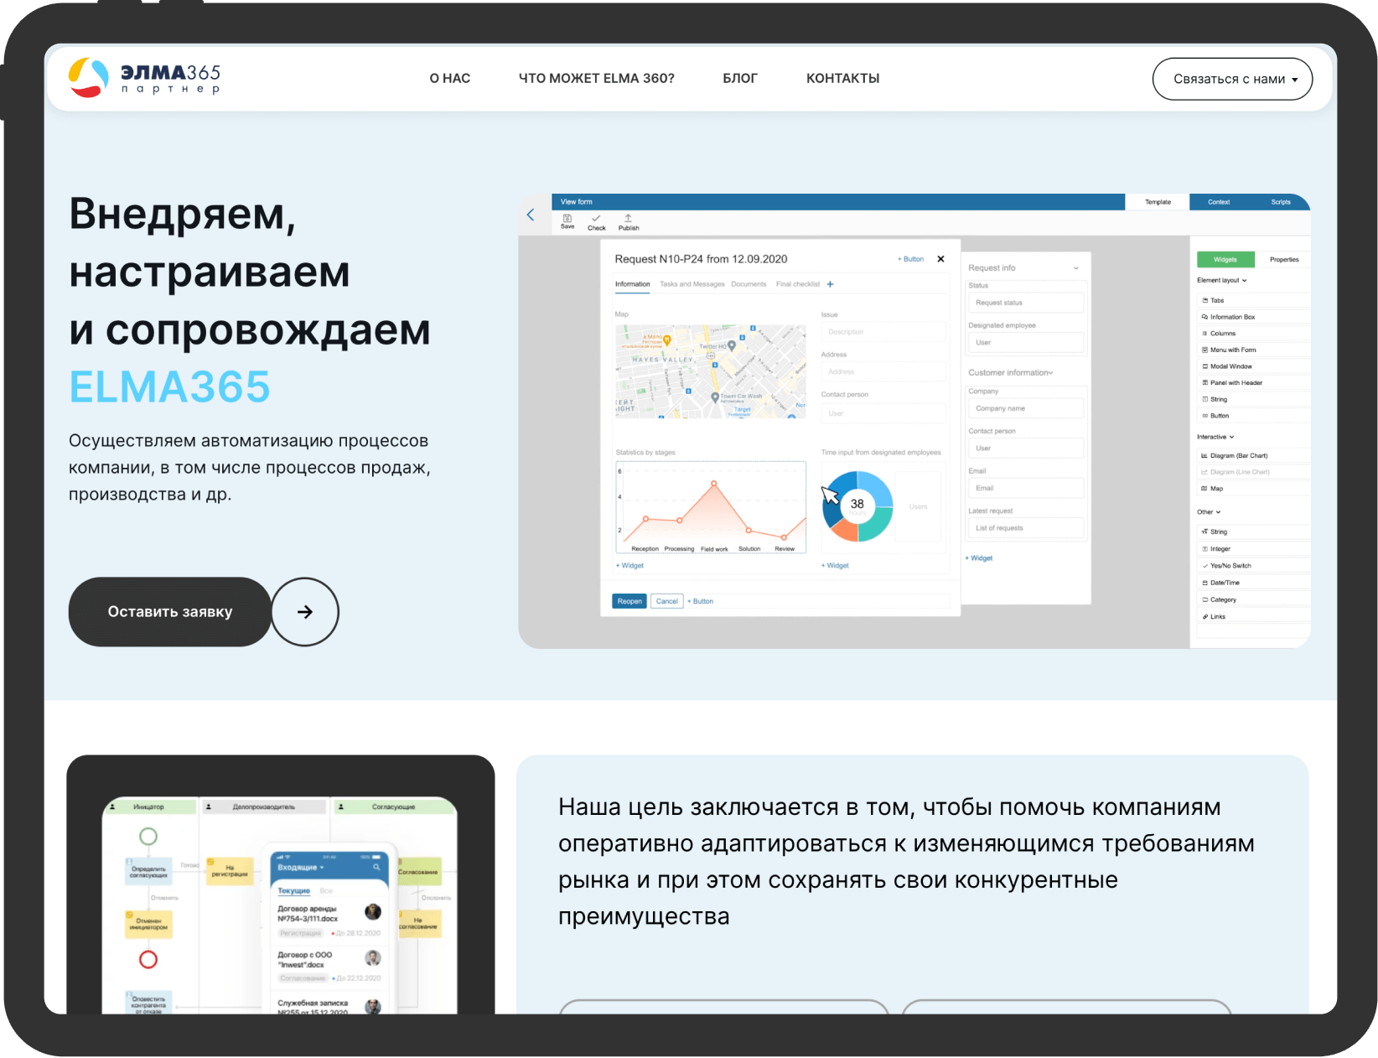Open the Information tab of the request
The image size is (1378, 1058).
pyautogui.click(x=633, y=284)
